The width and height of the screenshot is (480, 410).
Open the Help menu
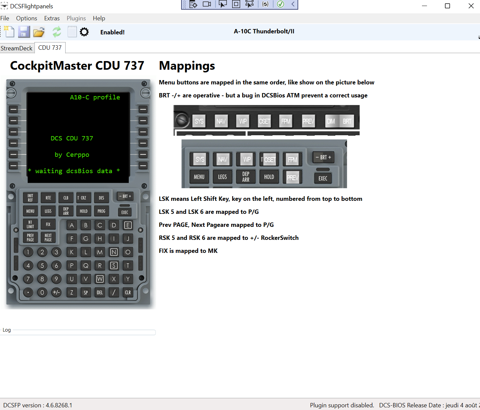click(x=99, y=18)
